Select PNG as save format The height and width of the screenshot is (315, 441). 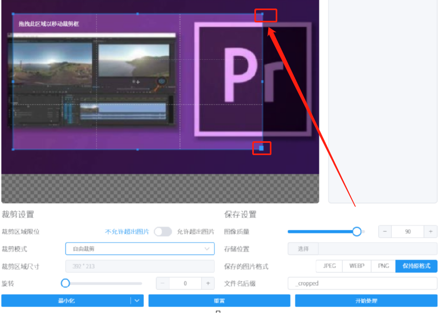coord(383,266)
